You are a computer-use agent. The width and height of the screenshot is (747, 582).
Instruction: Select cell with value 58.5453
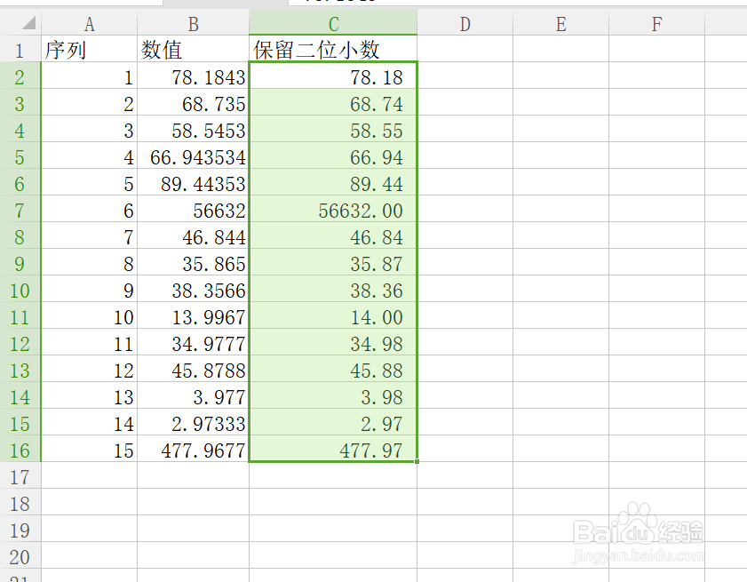(x=193, y=129)
